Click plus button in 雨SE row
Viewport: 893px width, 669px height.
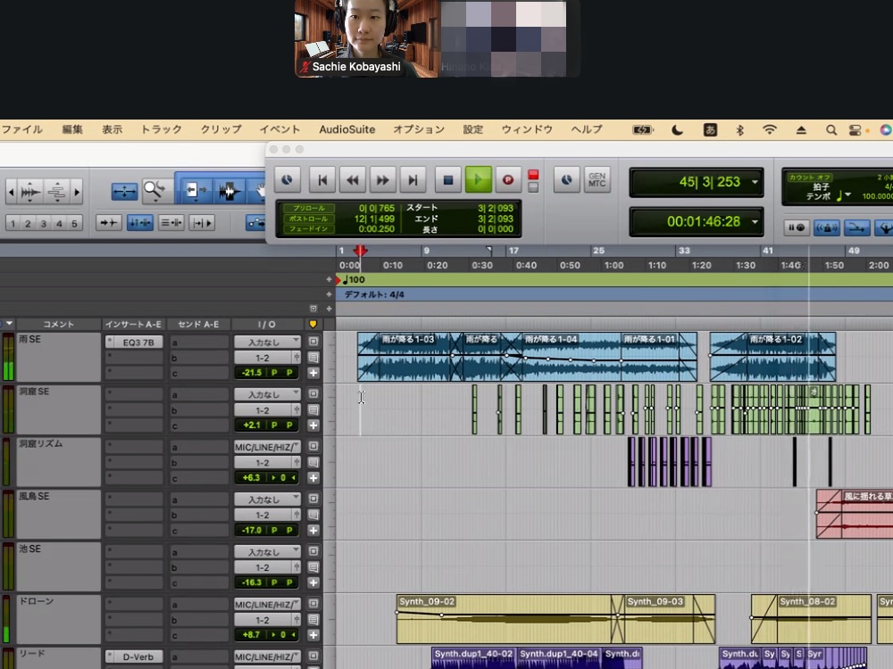pos(313,373)
